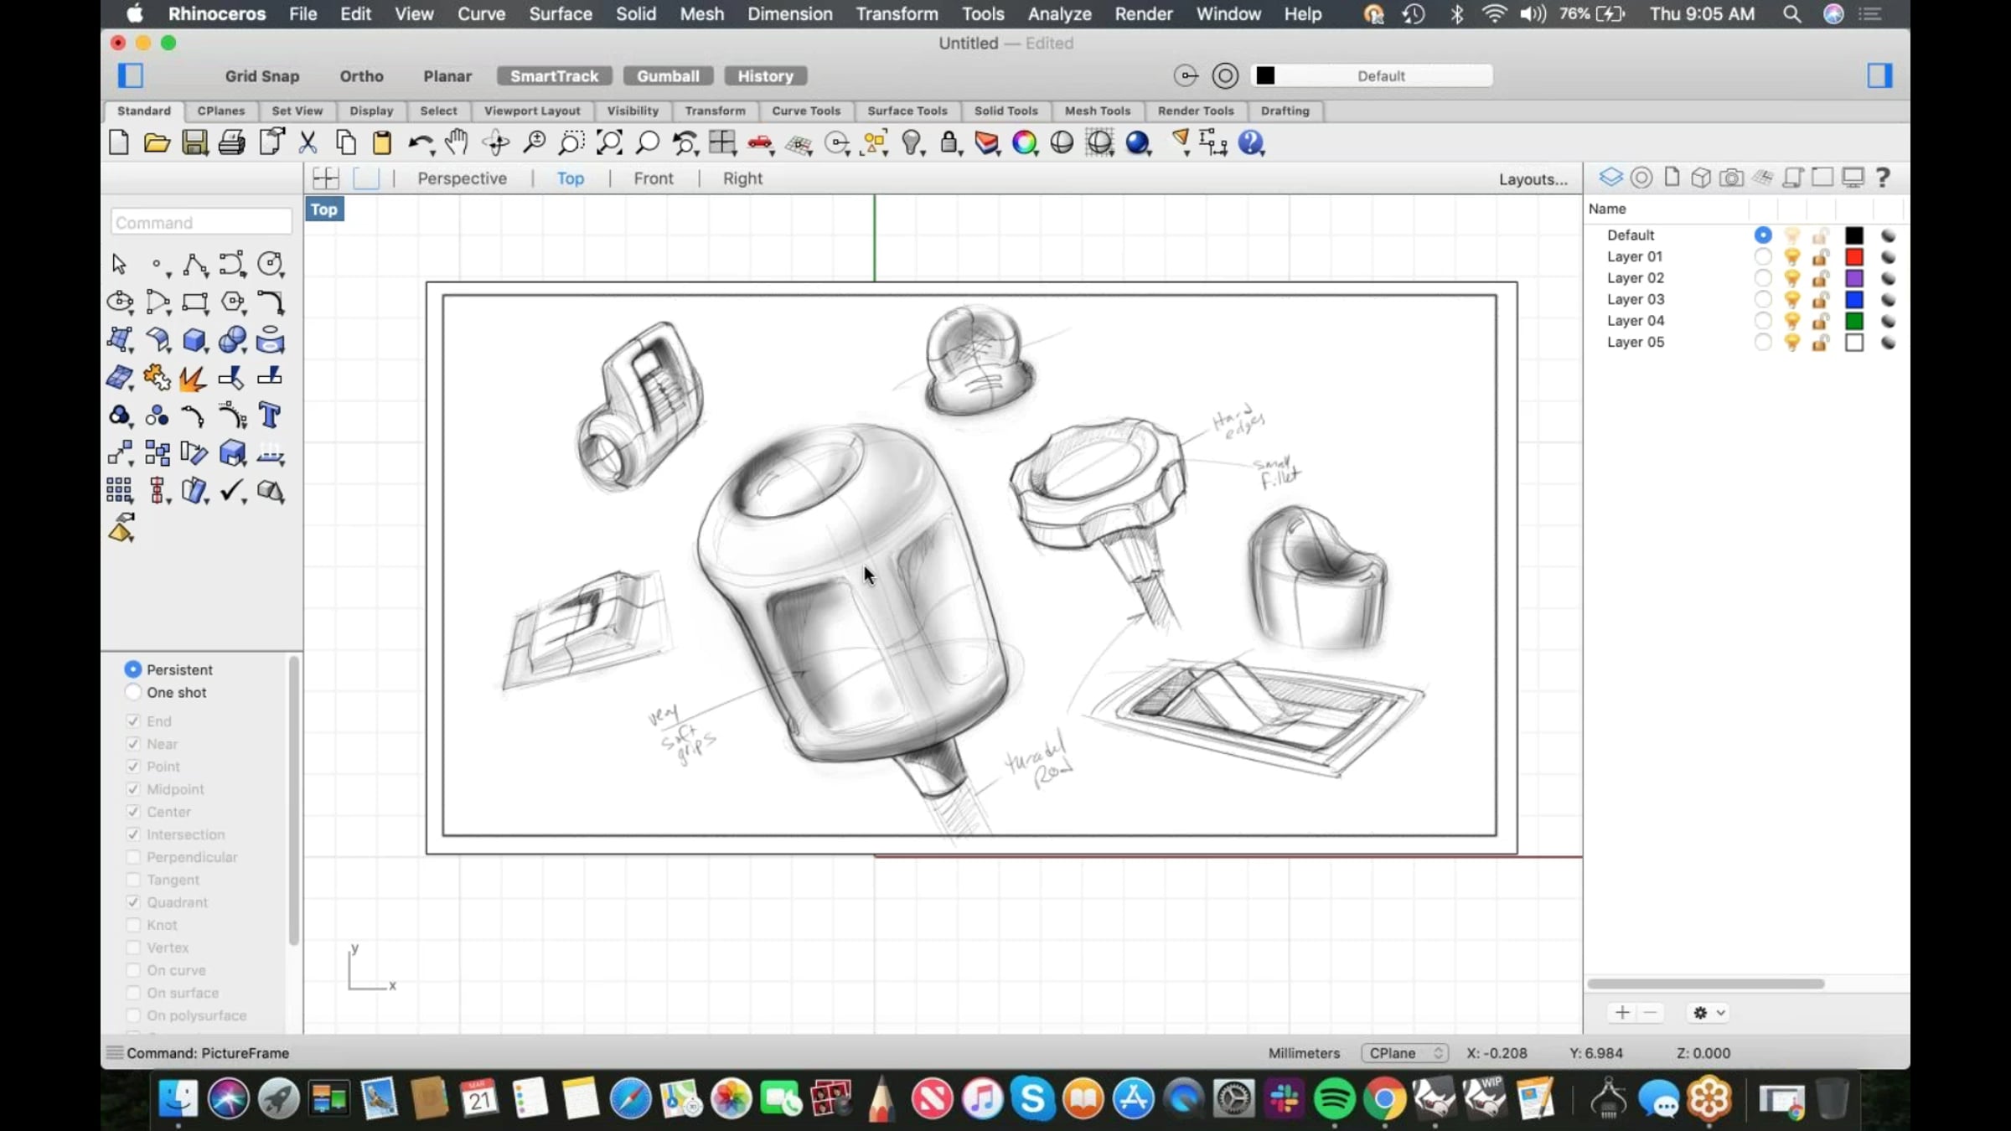Toggle the right sidebar panel button
This screenshot has width=2011, height=1131.
pyautogui.click(x=1879, y=75)
